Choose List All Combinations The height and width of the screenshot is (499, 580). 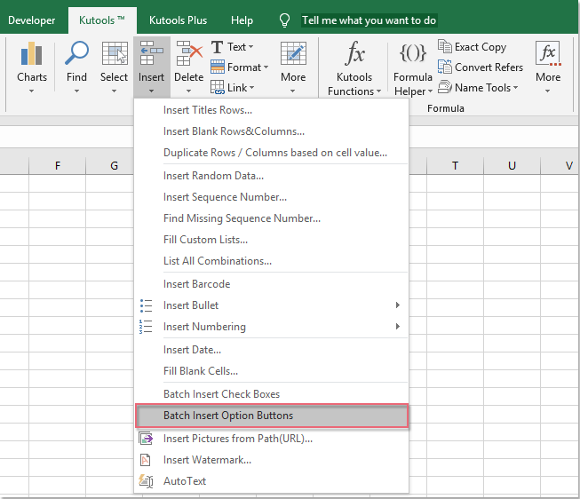272,261
